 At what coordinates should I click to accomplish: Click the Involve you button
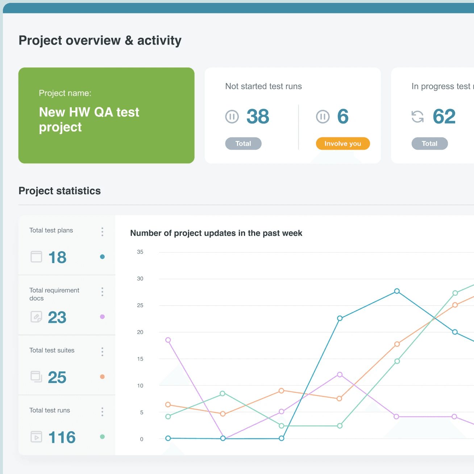[x=342, y=144]
